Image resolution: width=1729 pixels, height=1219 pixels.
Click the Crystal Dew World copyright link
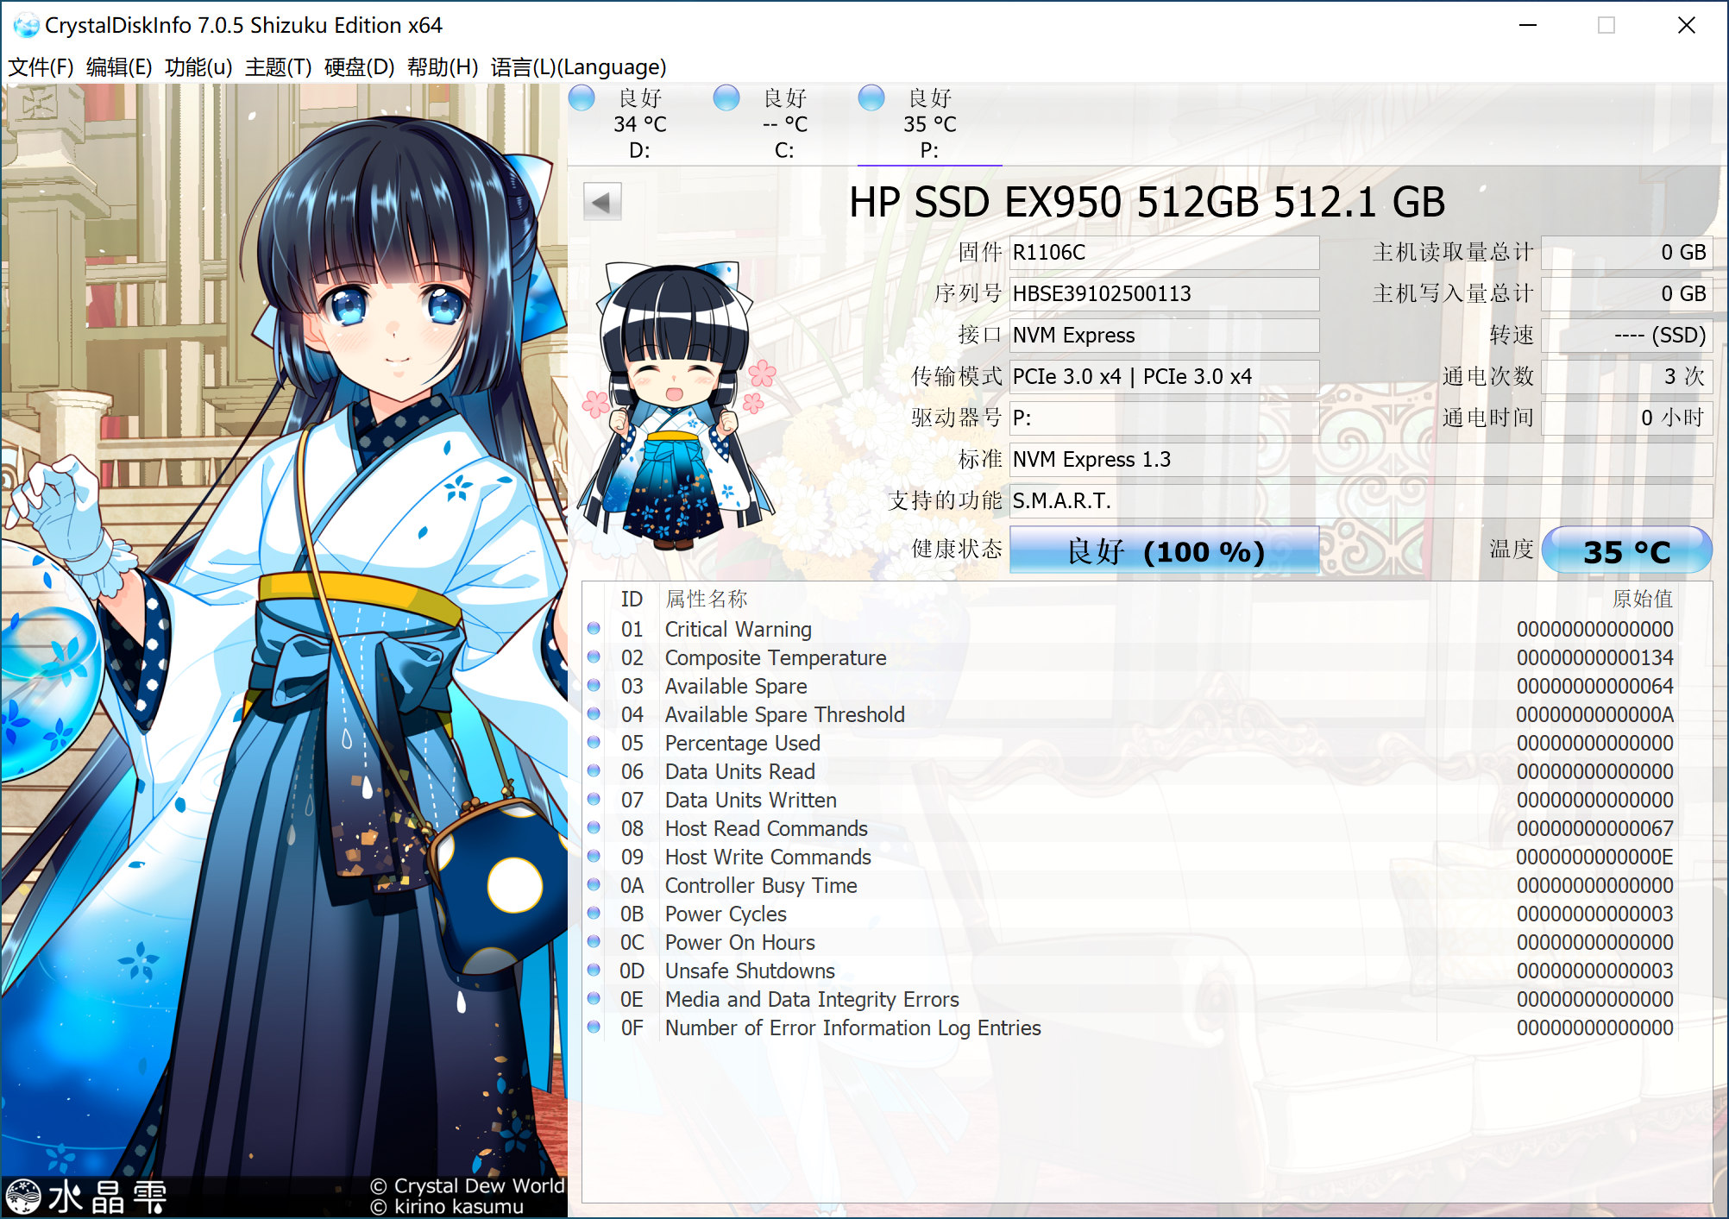(x=468, y=1186)
